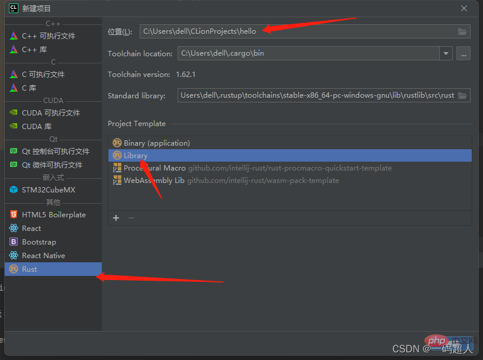
Task: Select C++ 可执行文件 project type
Action: 53,36
